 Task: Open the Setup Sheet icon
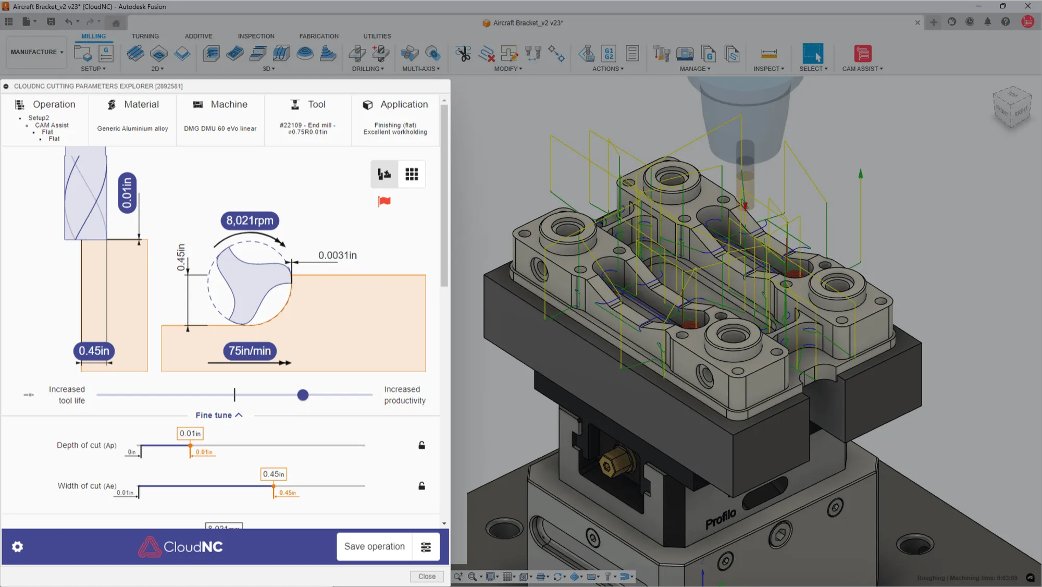point(632,53)
